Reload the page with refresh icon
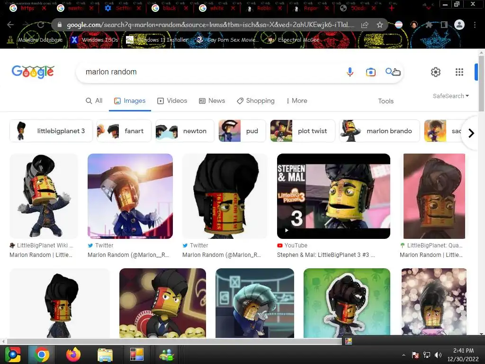485x364 pixels. pos(41,25)
